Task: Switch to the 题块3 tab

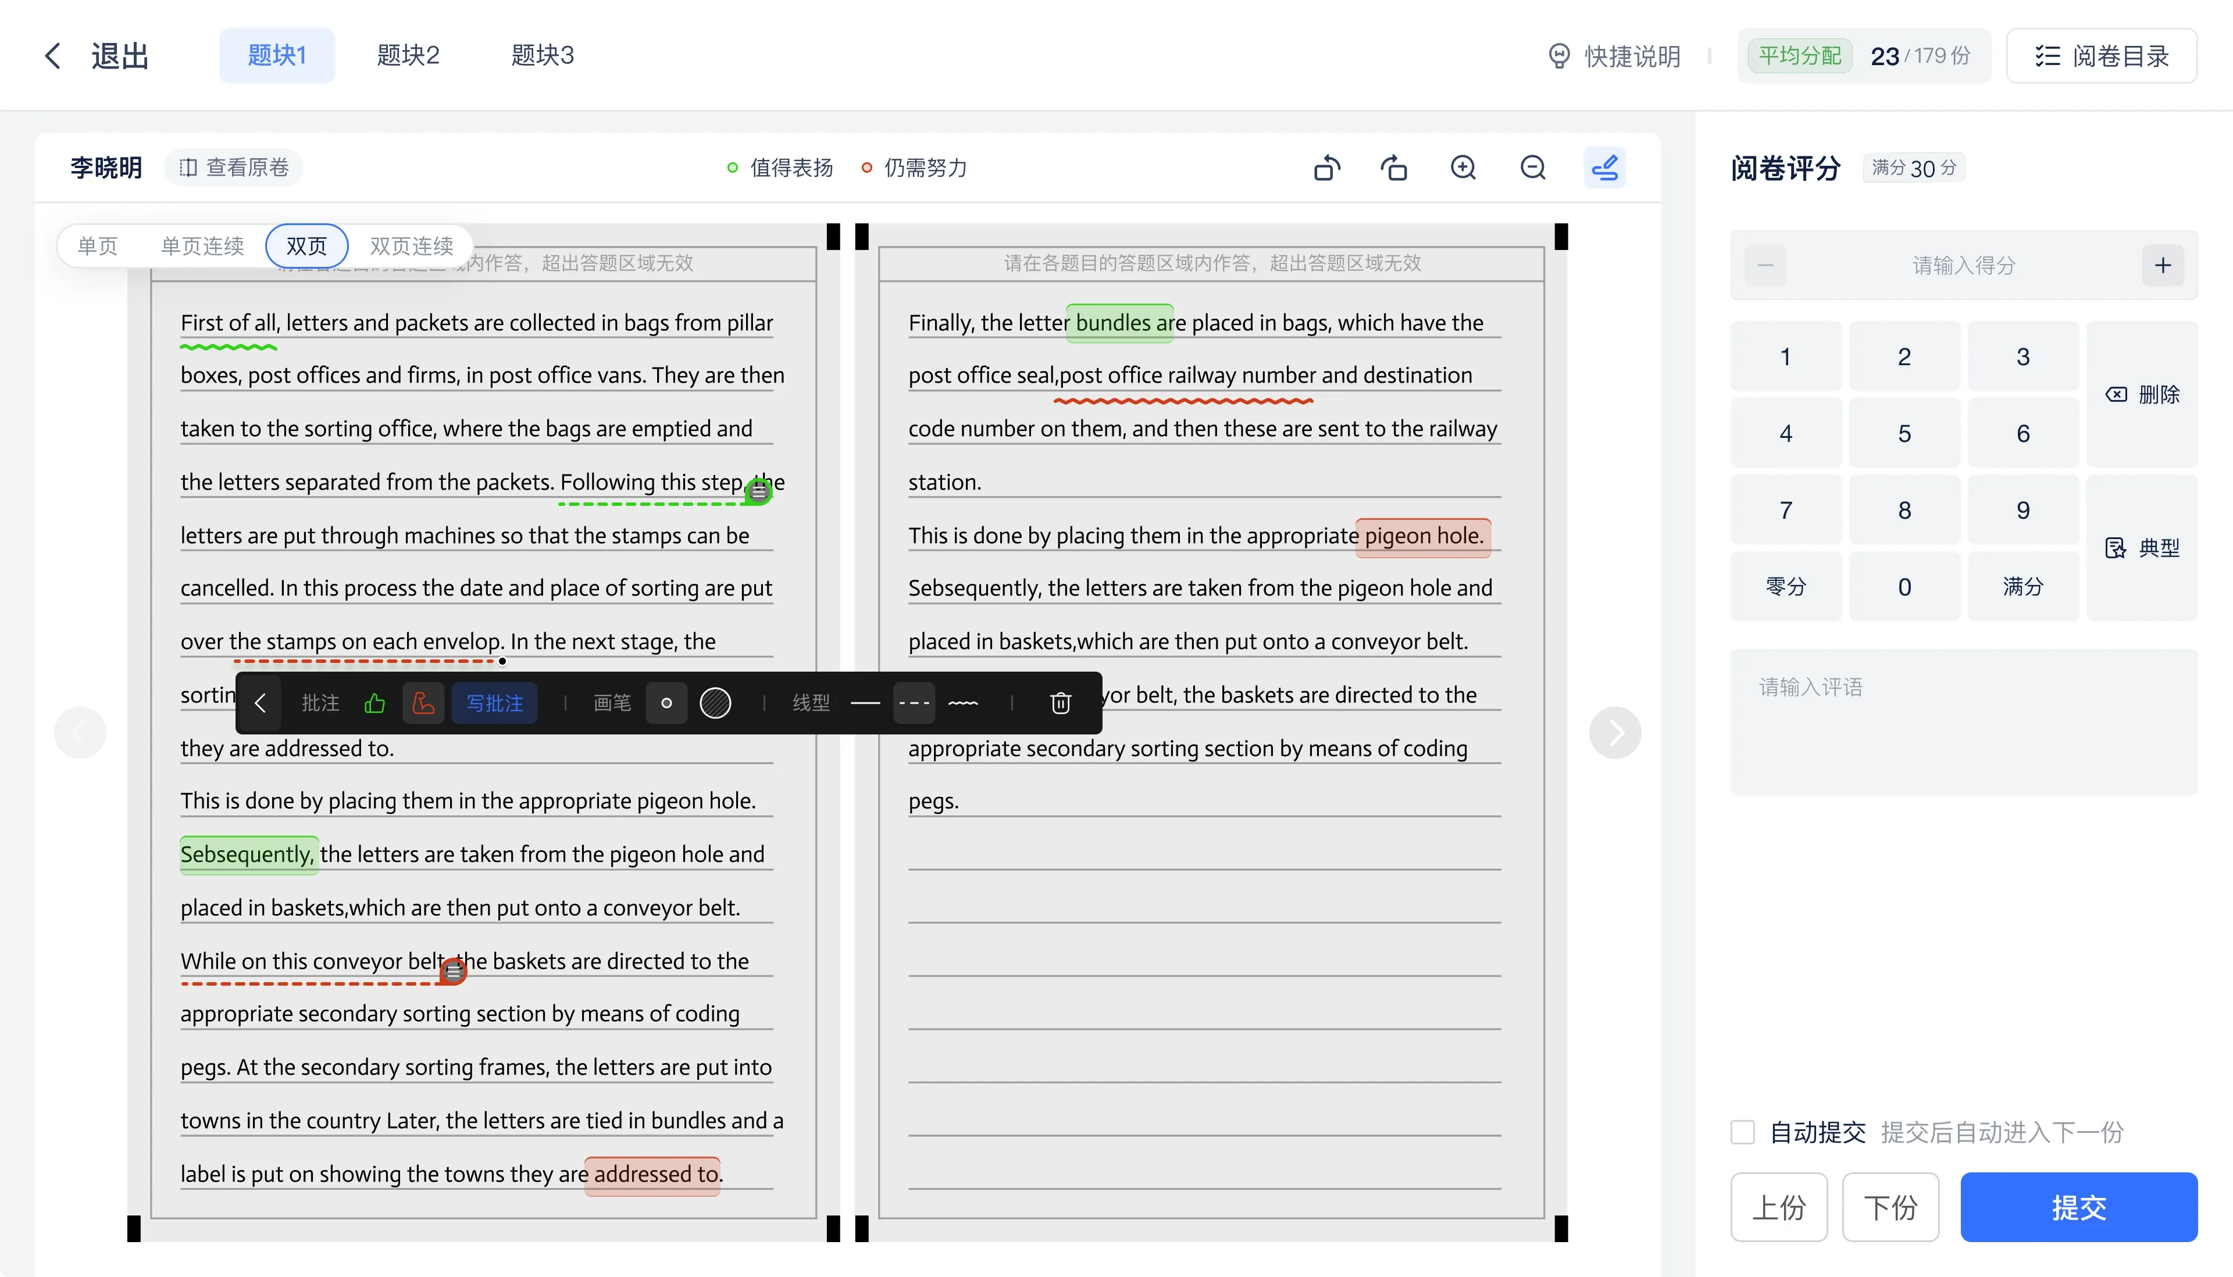Action: pyautogui.click(x=543, y=55)
